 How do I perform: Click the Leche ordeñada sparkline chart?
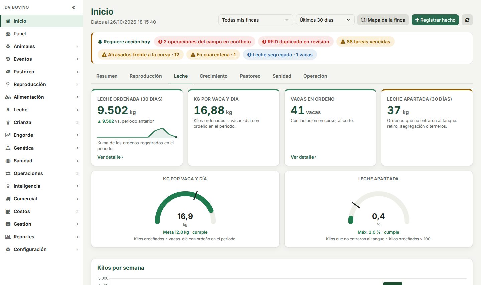pos(137,133)
